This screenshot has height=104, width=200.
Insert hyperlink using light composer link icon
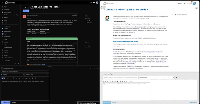tap(111, 81)
